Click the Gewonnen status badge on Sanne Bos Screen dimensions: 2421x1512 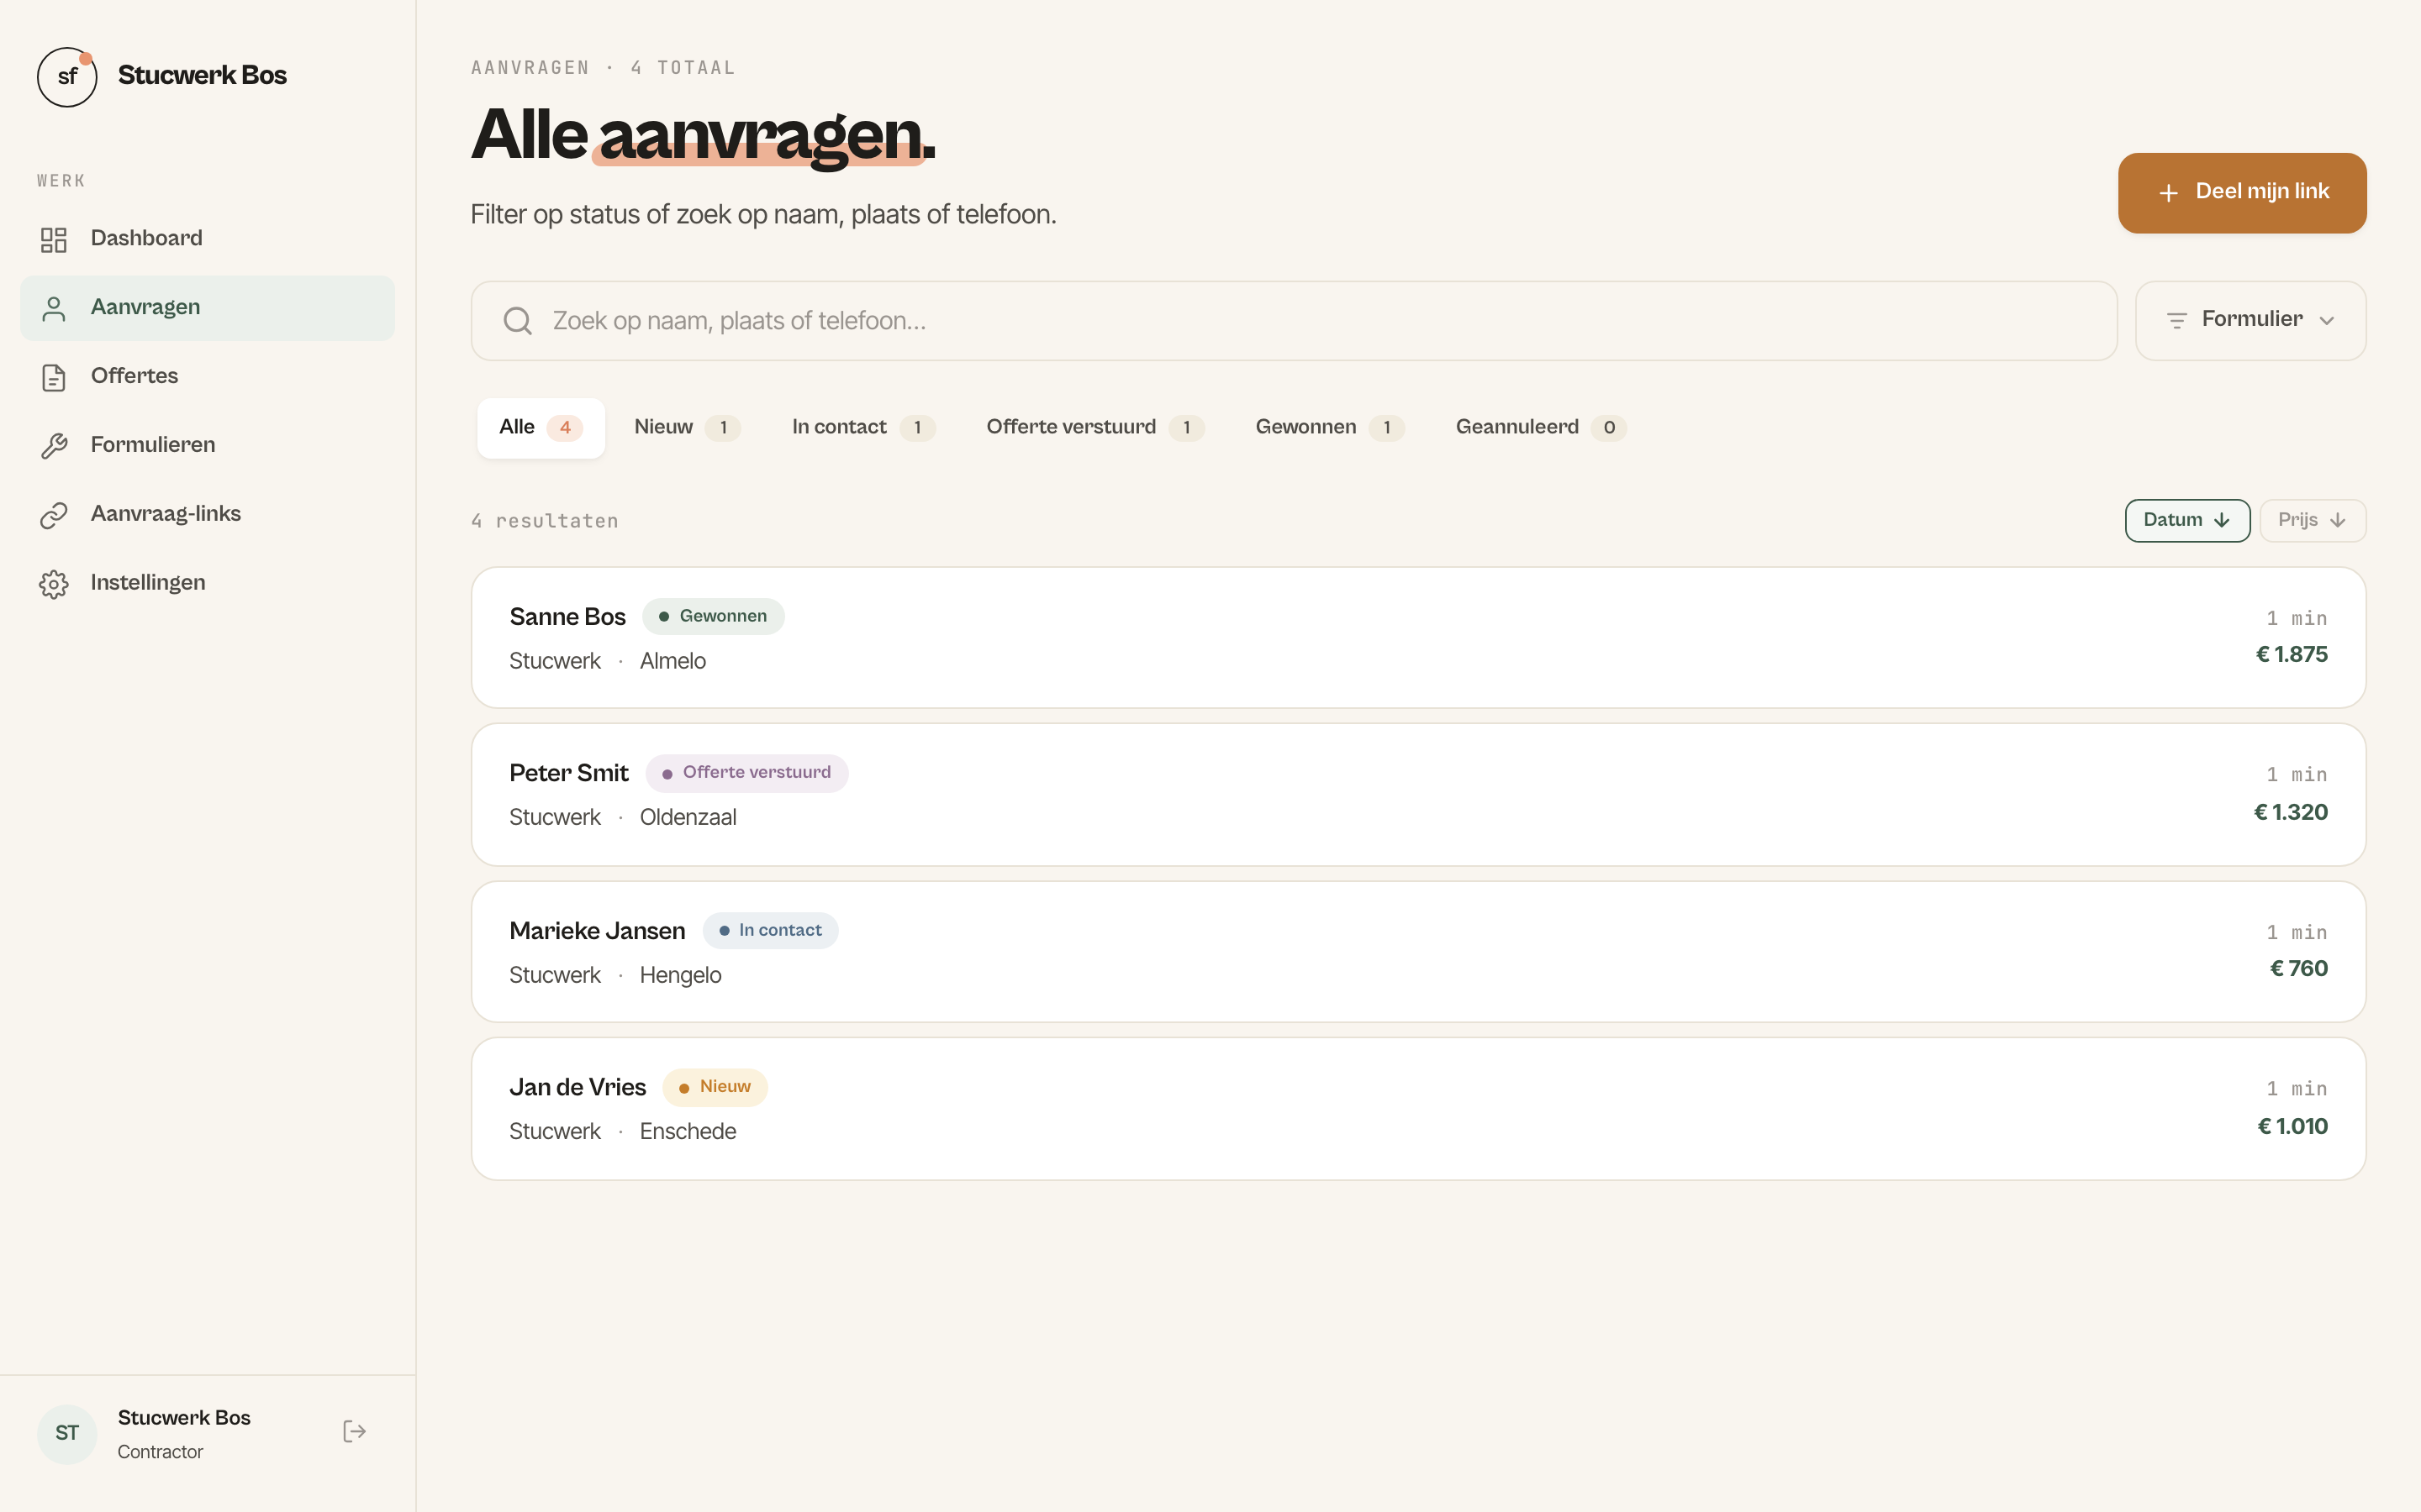pyautogui.click(x=714, y=617)
